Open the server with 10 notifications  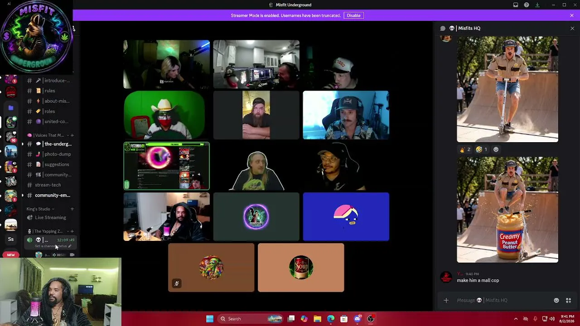11,137
